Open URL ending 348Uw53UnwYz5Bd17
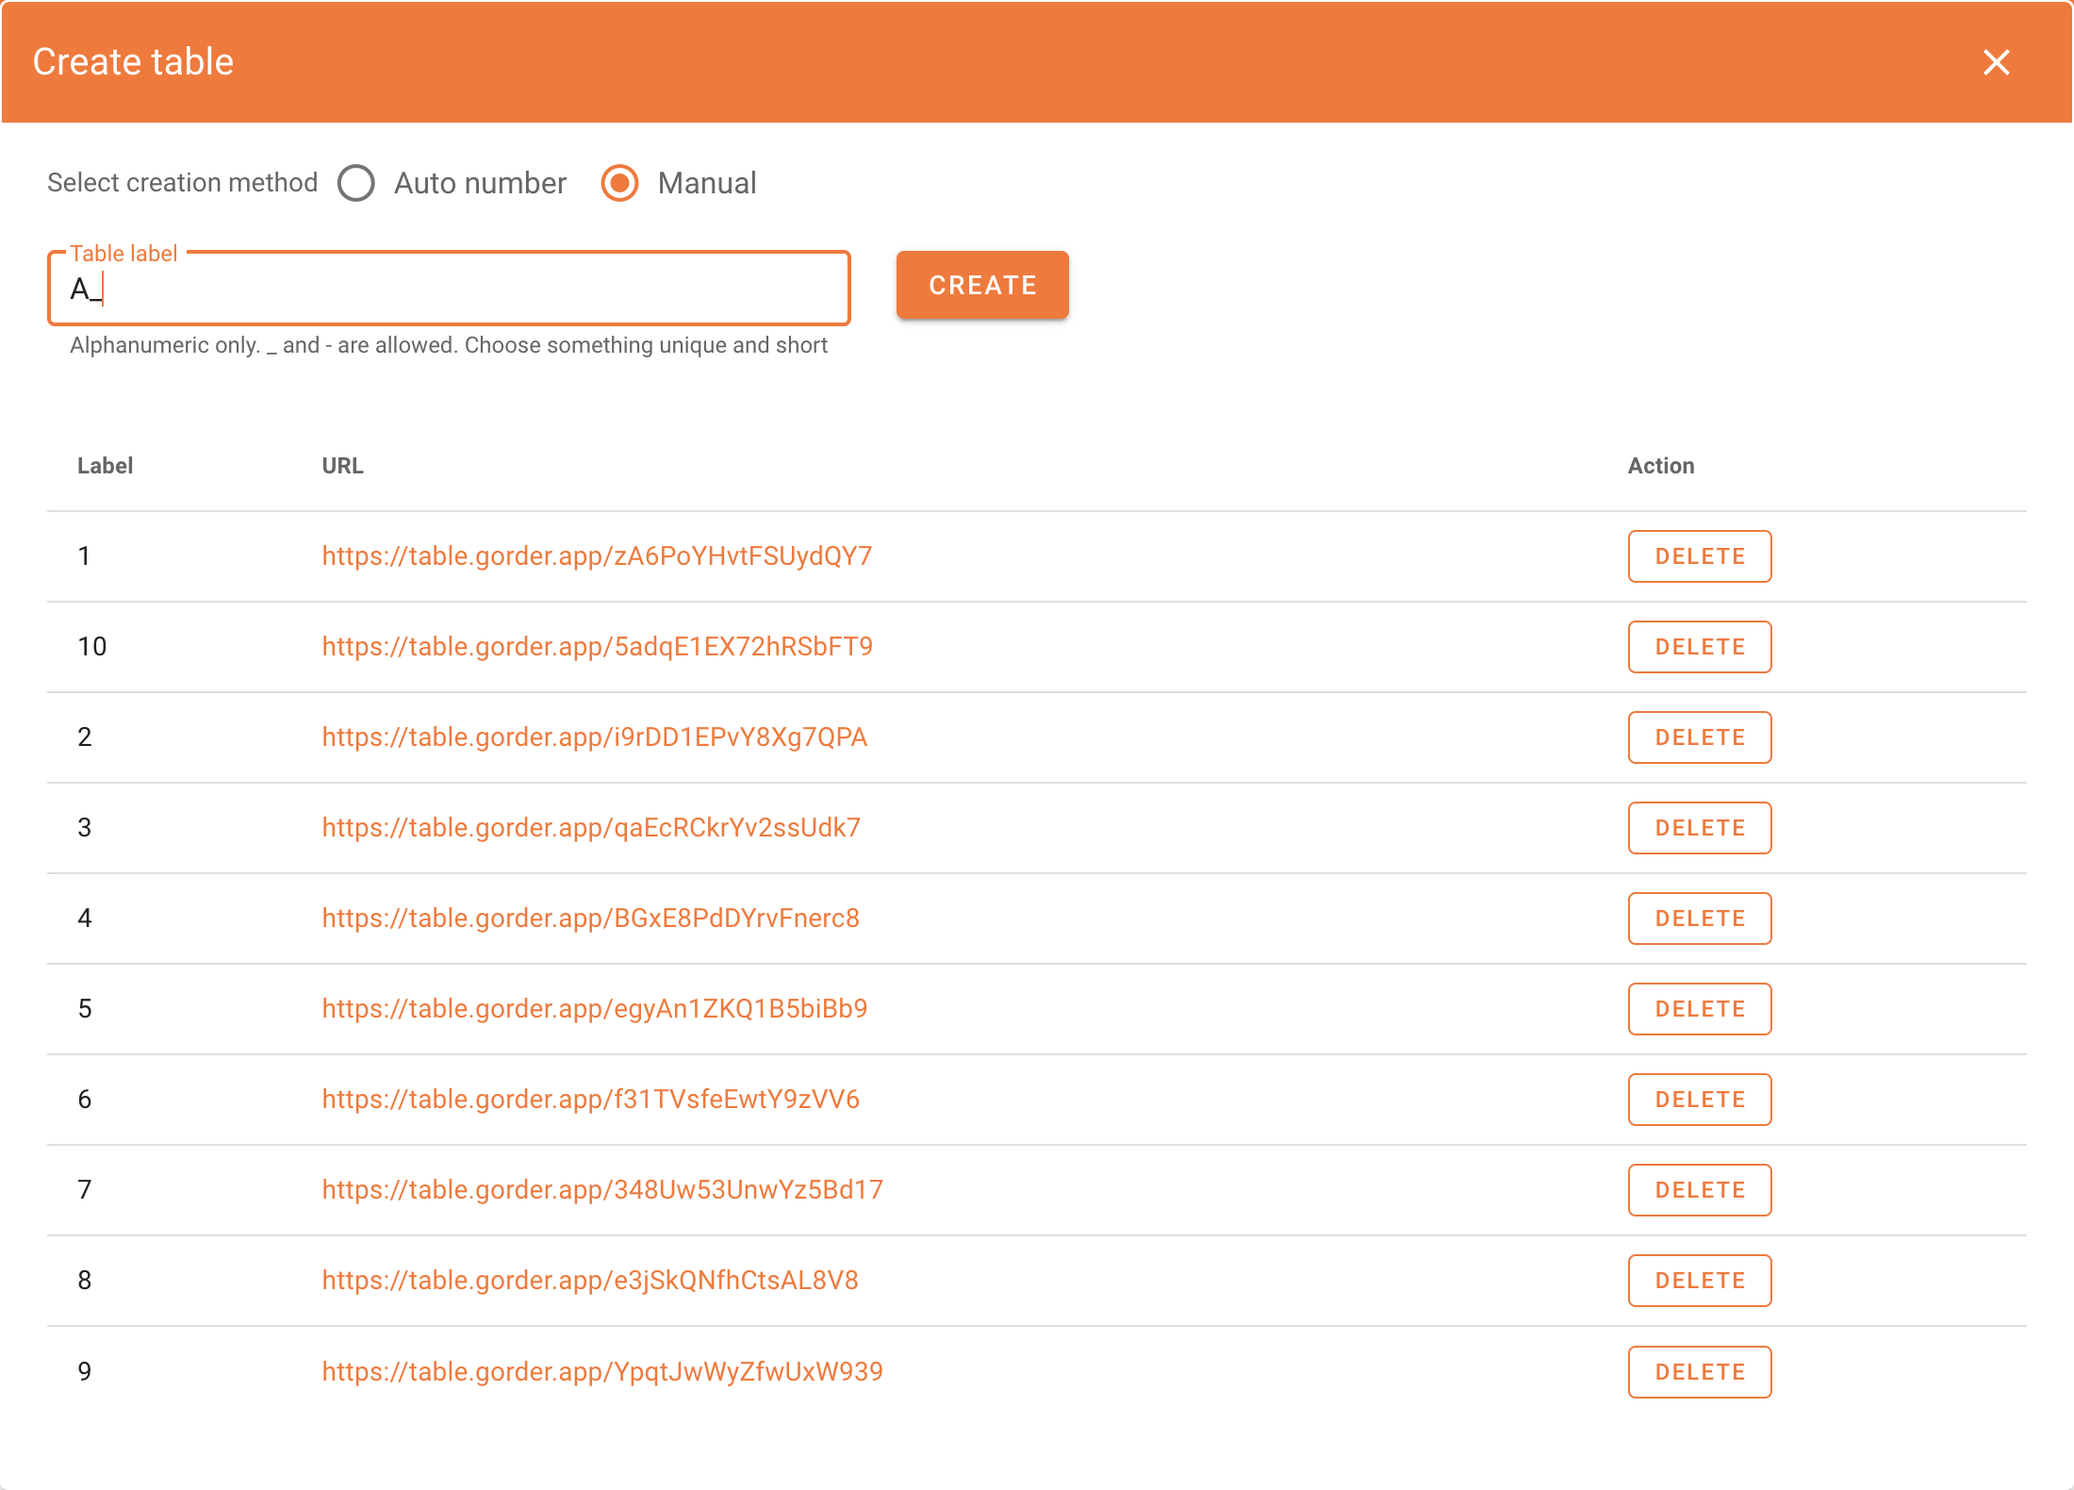2074x1490 pixels. [x=602, y=1190]
